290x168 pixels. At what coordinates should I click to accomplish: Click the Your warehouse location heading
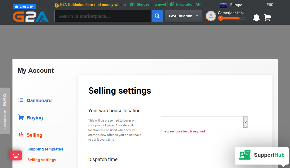click(x=114, y=111)
